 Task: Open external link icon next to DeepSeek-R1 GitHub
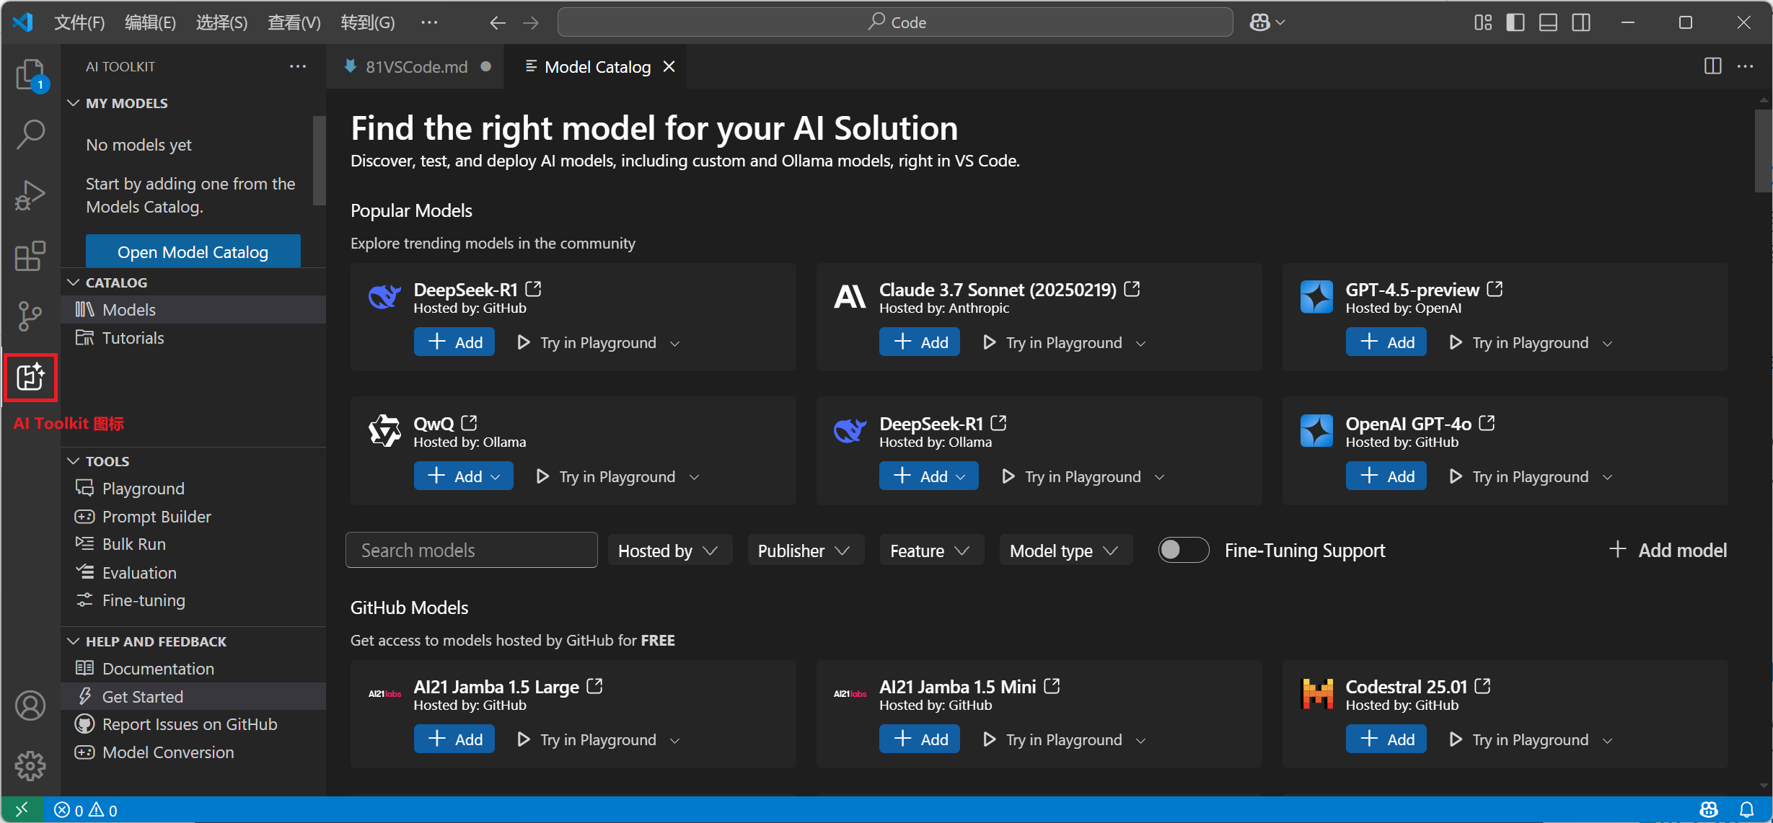point(534,289)
